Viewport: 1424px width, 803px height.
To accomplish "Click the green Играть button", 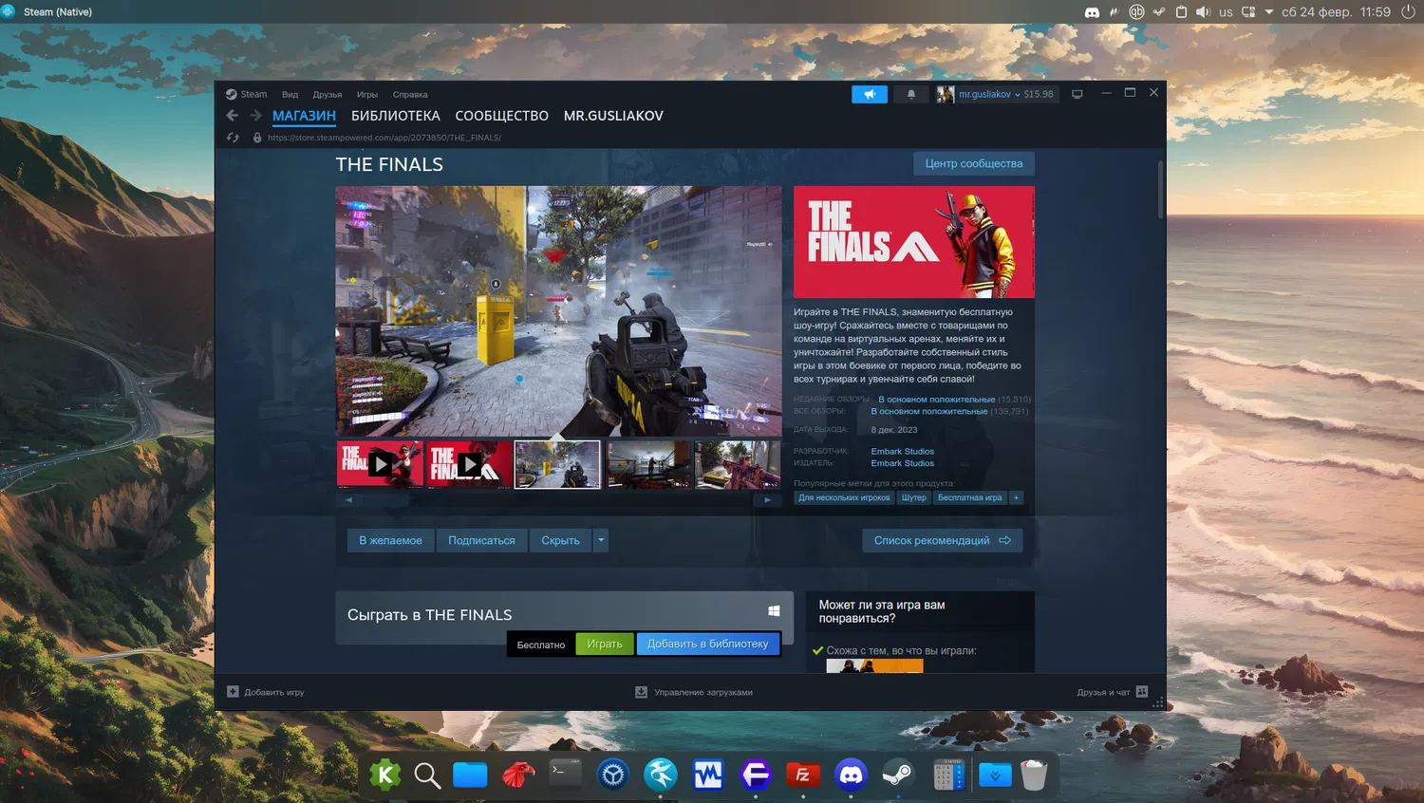I will [605, 644].
